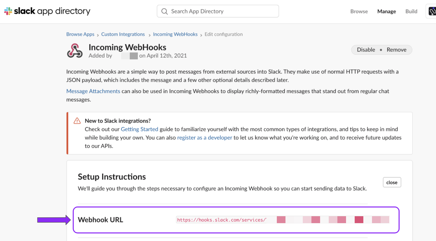Viewport: 436px width, 241px height.
Task: Go to Incoming WebHooks breadcrumb
Action: (175, 34)
